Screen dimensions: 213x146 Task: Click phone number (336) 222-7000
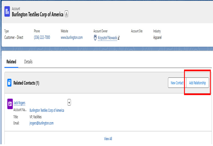(42, 38)
